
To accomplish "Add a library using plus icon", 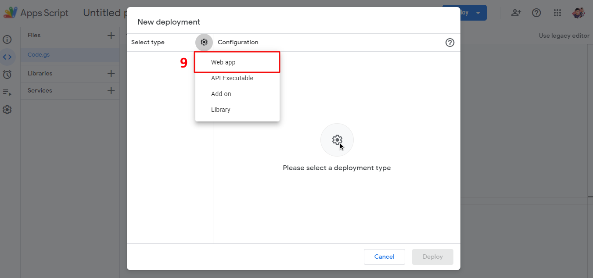I will coord(111,74).
